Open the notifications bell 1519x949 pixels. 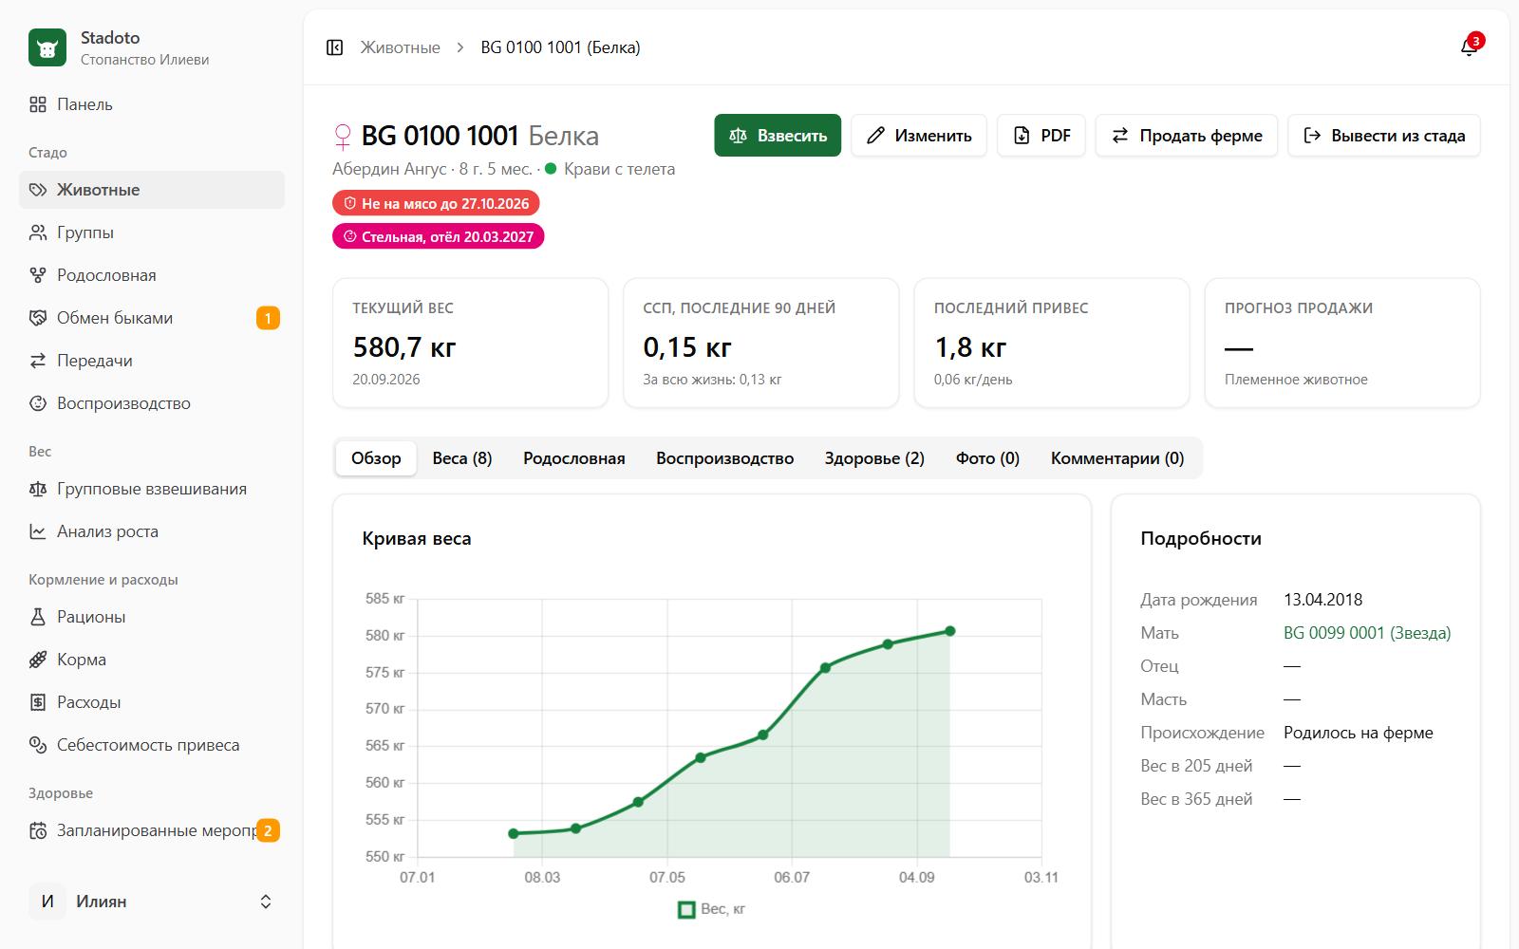tap(1469, 47)
